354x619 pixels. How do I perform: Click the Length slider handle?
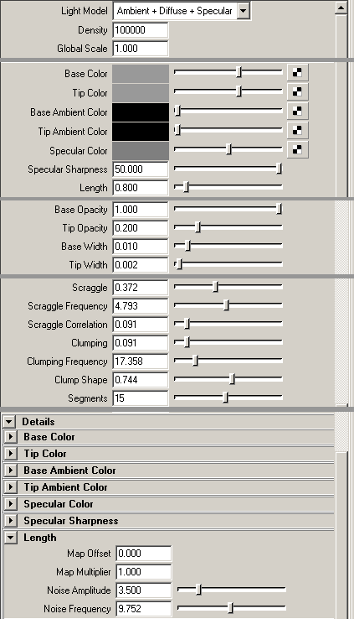tap(187, 187)
